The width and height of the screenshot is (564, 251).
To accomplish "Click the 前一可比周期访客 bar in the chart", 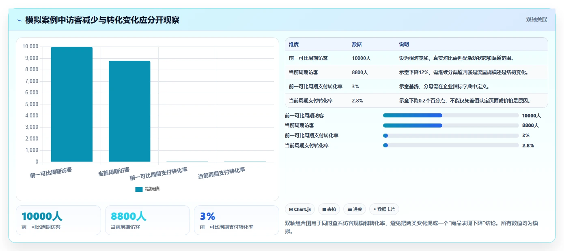I will pyautogui.click(x=72, y=104).
